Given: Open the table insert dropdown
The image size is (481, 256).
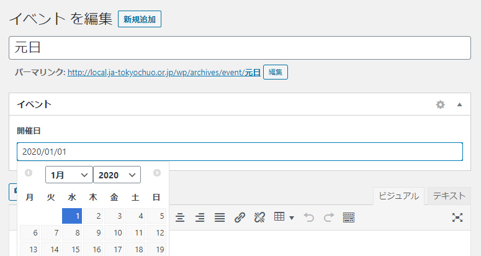Looking at the screenshot, I should coord(284,217).
